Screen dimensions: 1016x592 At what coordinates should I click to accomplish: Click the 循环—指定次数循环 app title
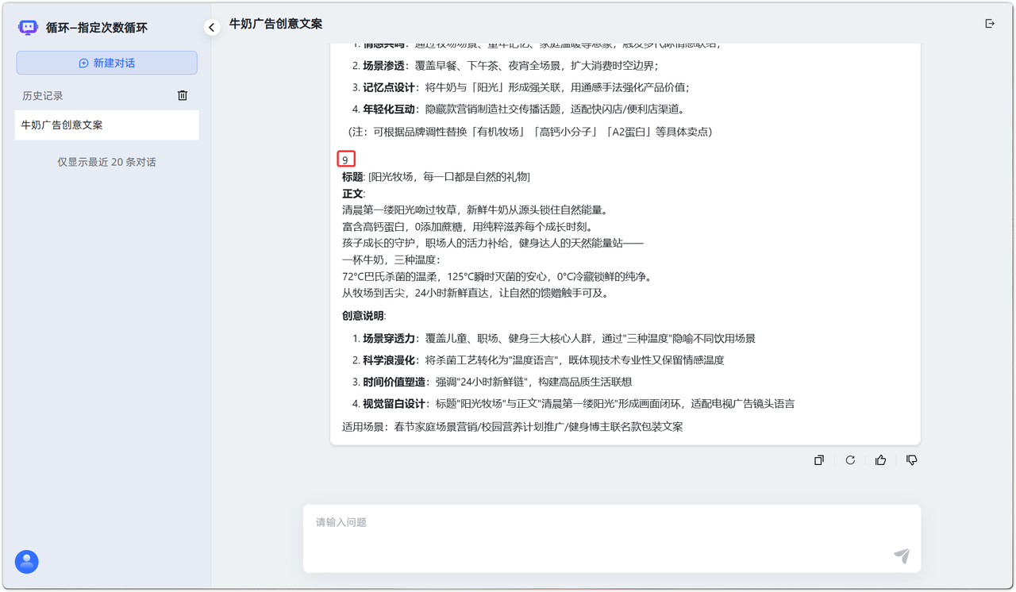97,28
